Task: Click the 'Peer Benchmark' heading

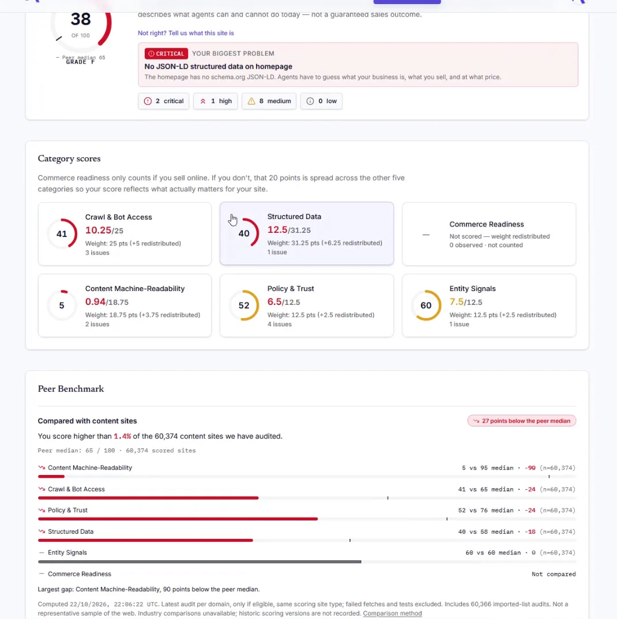Action: tap(71, 389)
